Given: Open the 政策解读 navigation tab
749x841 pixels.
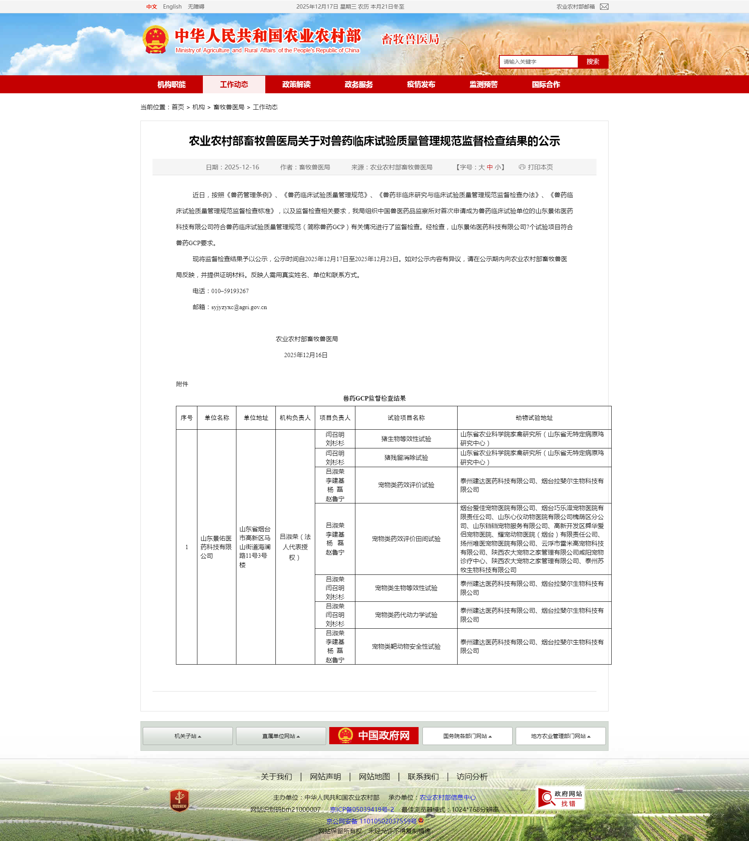Looking at the screenshot, I should [296, 84].
